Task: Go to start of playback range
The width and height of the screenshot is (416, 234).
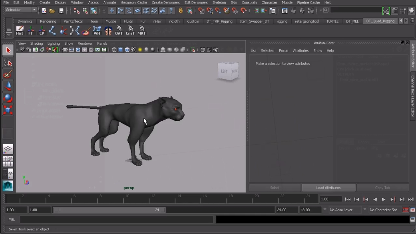Action: [348, 200]
